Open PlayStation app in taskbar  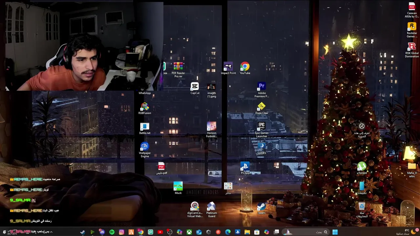coord(238,232)
